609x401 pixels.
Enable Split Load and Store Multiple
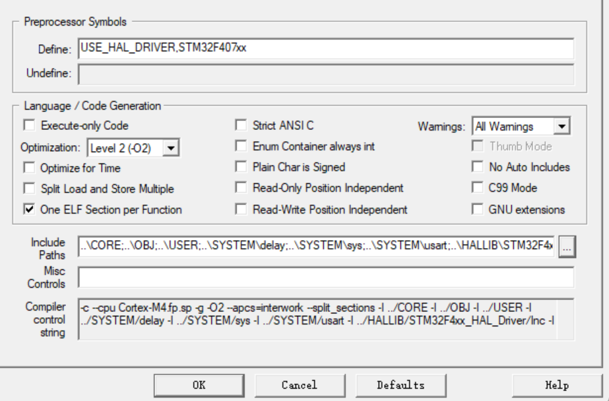[x=28, y=189]
